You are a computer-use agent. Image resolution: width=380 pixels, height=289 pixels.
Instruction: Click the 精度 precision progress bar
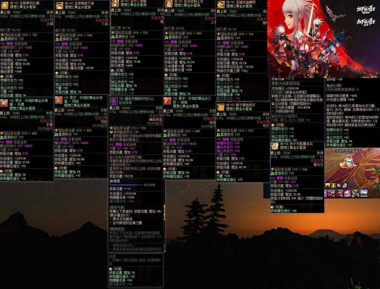tap(126, 185)
